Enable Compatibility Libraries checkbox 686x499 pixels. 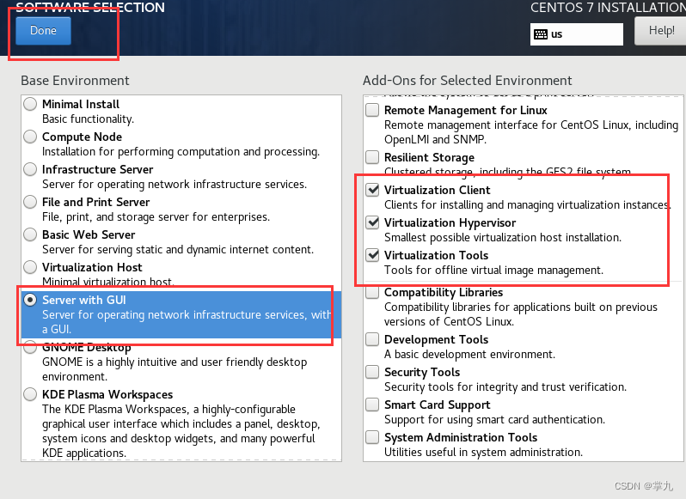[x=372, y=292]
